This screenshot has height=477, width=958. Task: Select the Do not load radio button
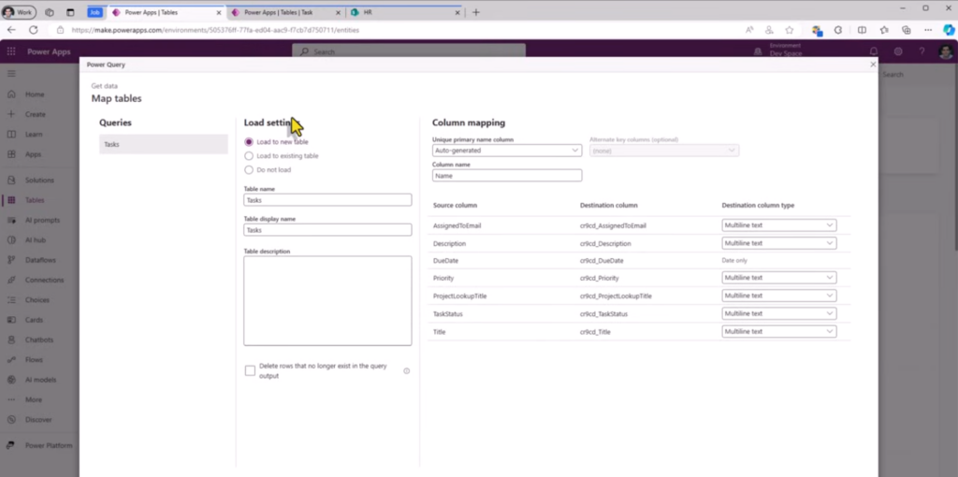249,170
